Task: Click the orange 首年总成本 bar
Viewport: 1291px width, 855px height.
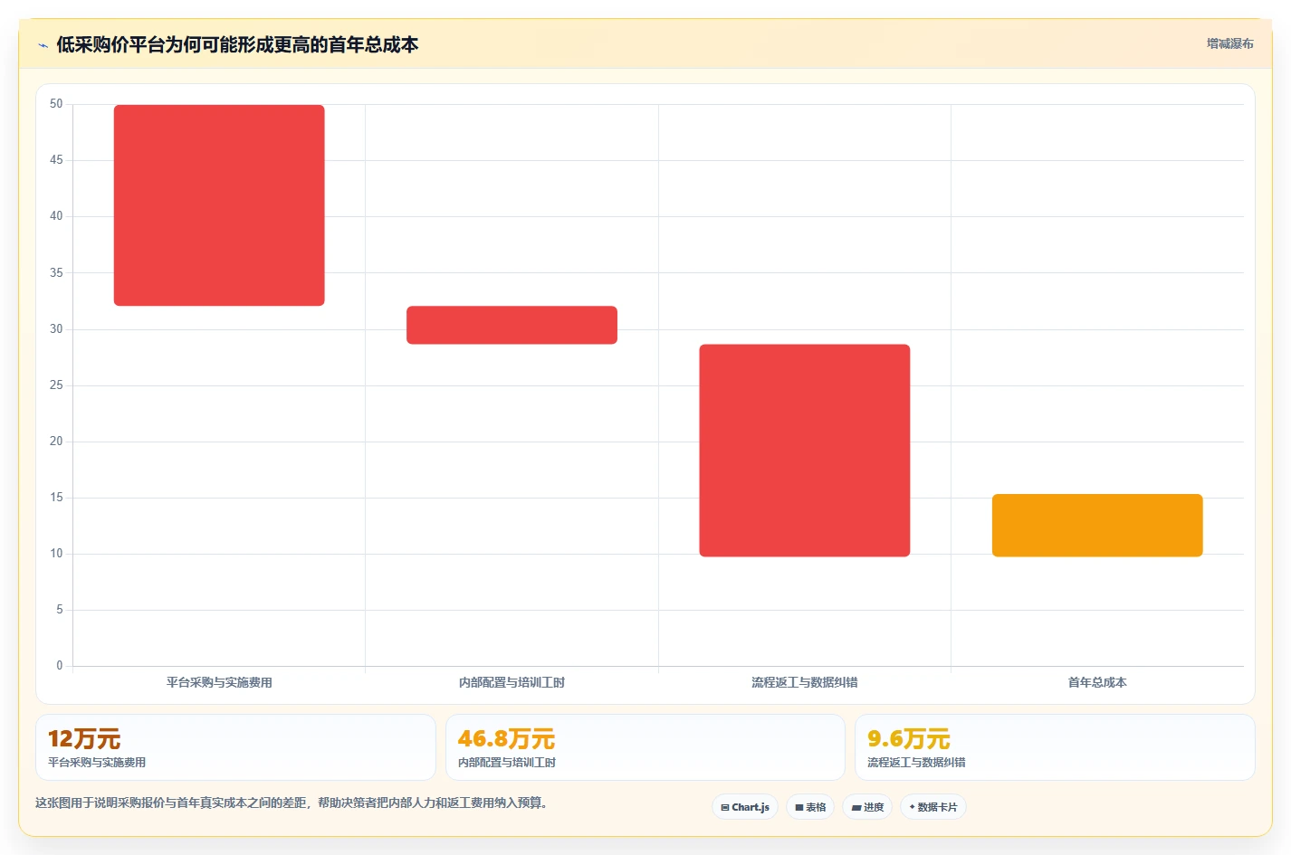Action: click(x=1097, y=525)
